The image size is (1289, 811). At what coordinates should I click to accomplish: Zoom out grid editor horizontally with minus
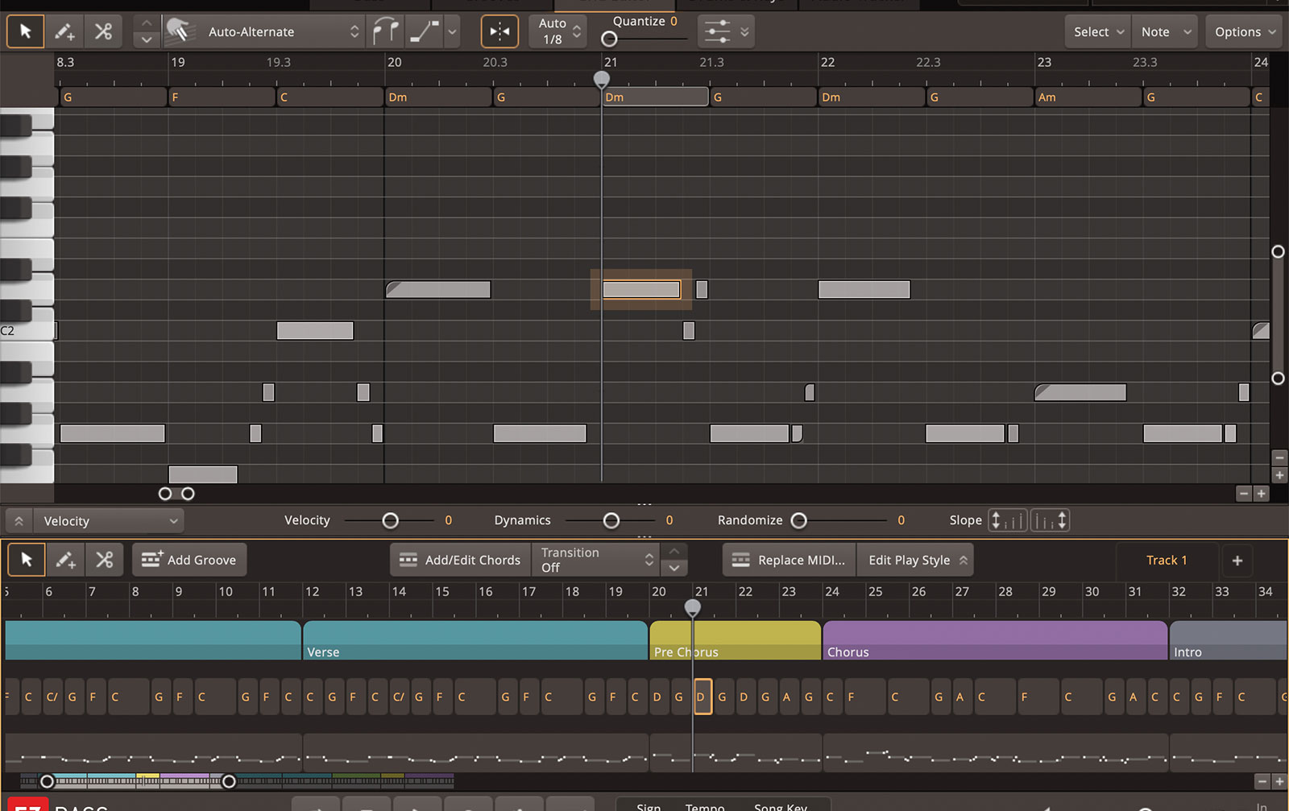(1244, 494)
